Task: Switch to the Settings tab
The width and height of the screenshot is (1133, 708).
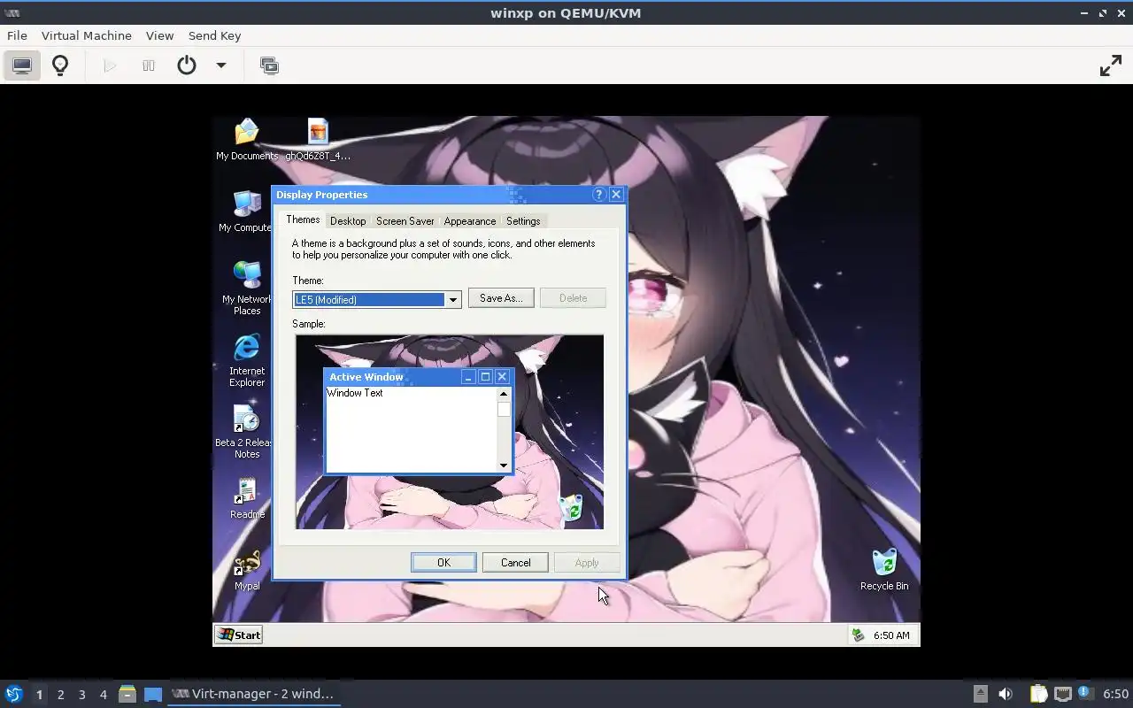Action: [523, 221]
